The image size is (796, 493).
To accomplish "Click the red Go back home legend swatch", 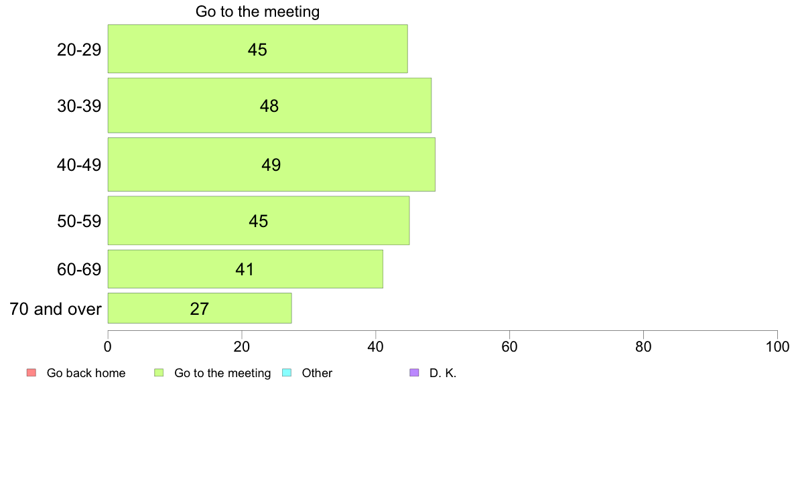I will pyautogui.click(x=31, y=372).
